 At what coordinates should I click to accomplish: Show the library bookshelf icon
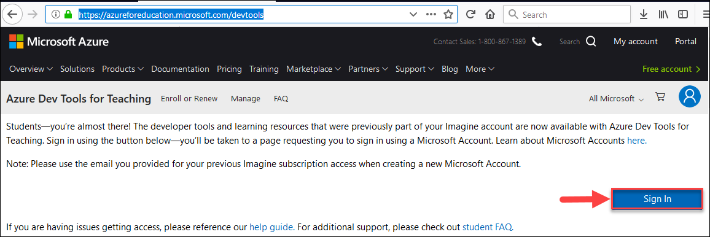coord(663,15)
